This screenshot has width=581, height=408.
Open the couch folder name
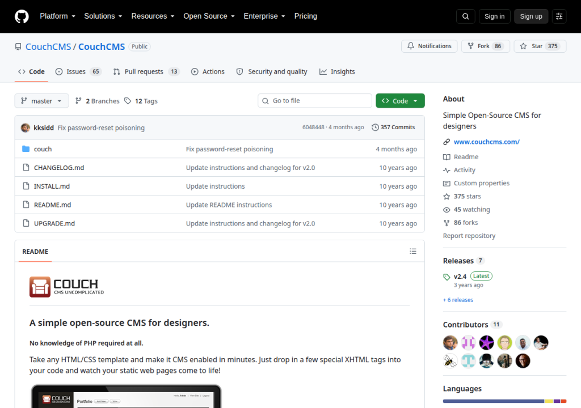[43, 149]
